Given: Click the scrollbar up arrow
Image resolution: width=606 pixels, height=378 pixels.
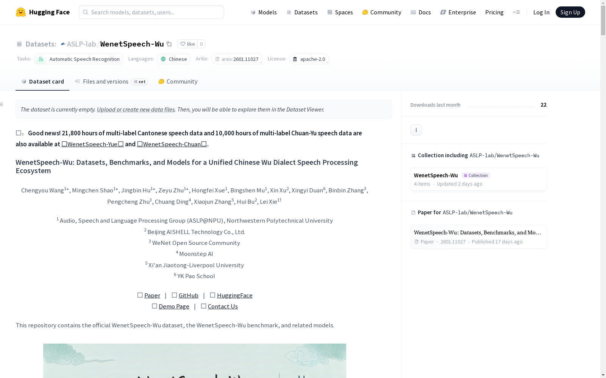Looking at the screenshot, I should (x=603, y=3).
